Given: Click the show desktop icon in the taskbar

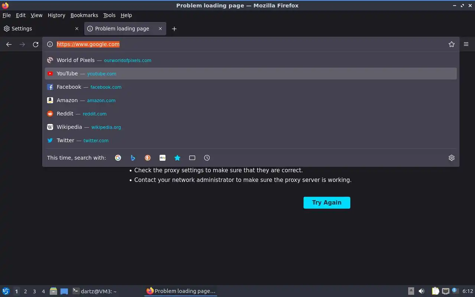Looking at the screenshot, I should [x=64, y=291].
